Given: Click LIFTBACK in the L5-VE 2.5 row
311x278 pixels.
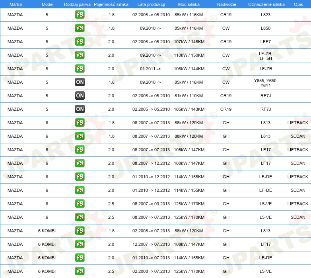Looking at the screenshot, I should pyautogui.click(x=298, y=204).
